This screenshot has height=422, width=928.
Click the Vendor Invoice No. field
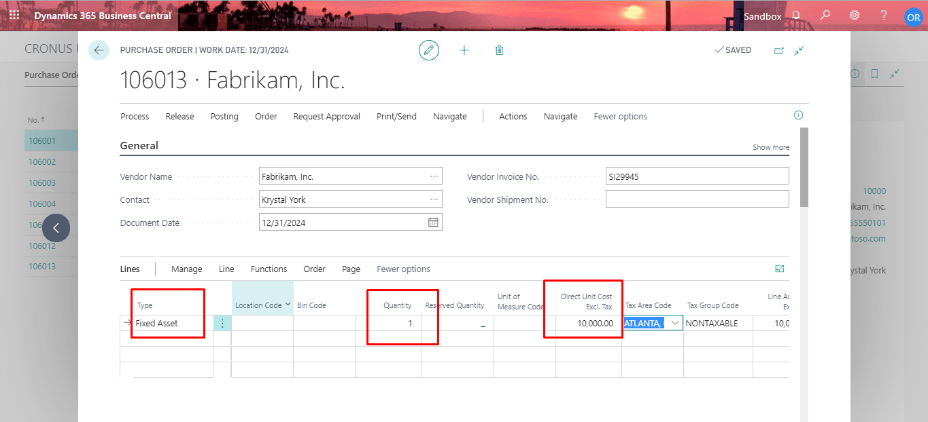(697, 176)
